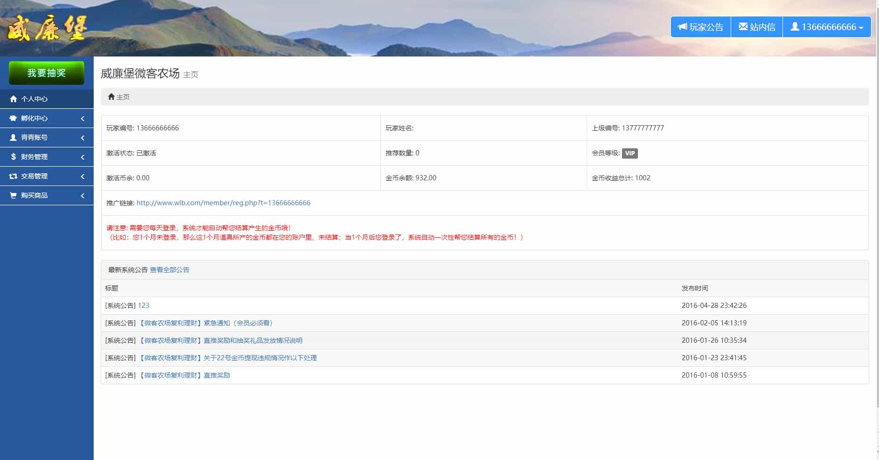Viewport: 879px width, 460px height.
Task: Open the 关于22号金币提现违规情况 announcement
Action: click(227, 358)
